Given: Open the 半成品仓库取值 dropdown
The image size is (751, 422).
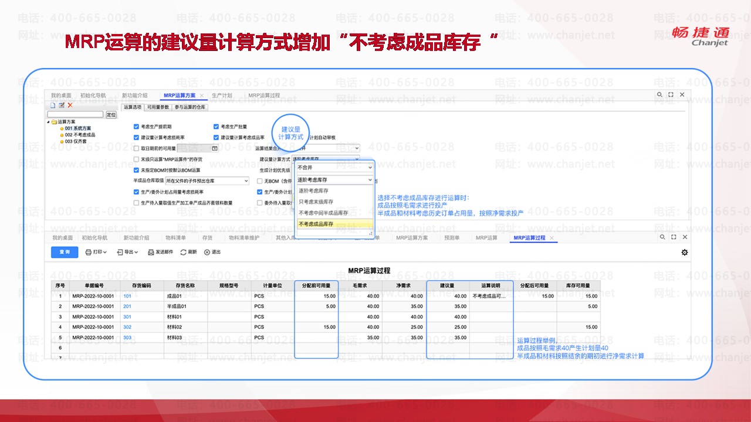Looking at the screenshot, I should coord(207,181).
